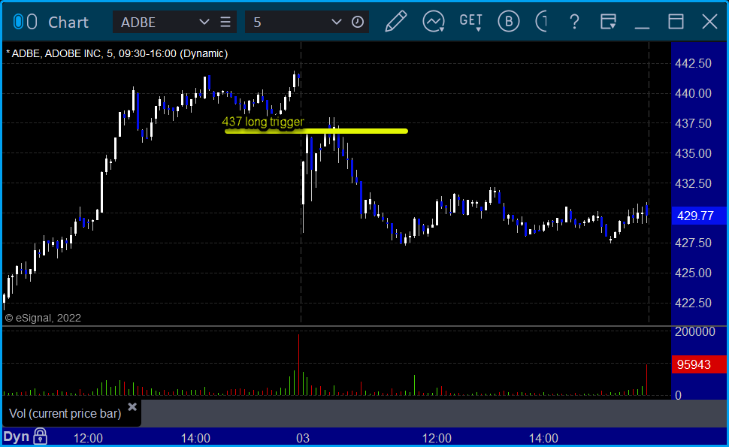Click the partly hidden circled icon after B
Image resolution: width=729 pixels, height=447 pixels.
[541, 21]
